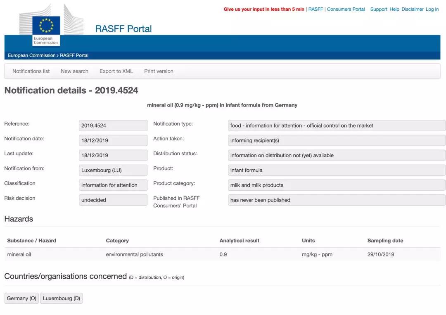Start a New search
Image resolution: width=446 pixels, height=315 pixels.
tap(74, 71)
